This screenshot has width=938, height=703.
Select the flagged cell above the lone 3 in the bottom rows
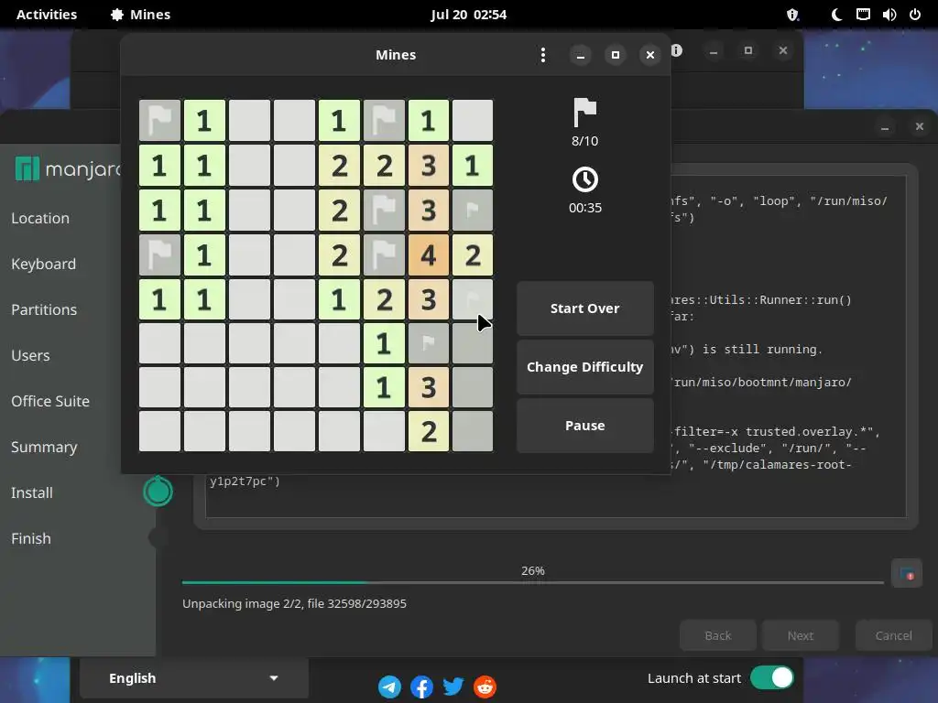429,344
